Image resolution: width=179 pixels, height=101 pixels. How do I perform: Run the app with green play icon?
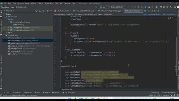click(x=128, y=7)
